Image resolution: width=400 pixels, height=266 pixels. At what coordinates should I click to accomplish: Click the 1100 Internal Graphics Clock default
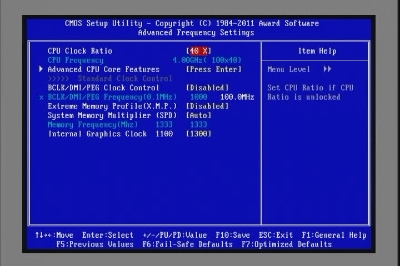click(x=164, y=134)
